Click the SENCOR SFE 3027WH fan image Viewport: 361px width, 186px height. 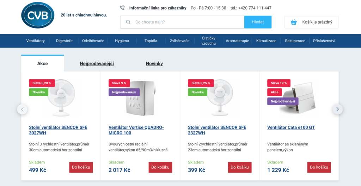61,98
